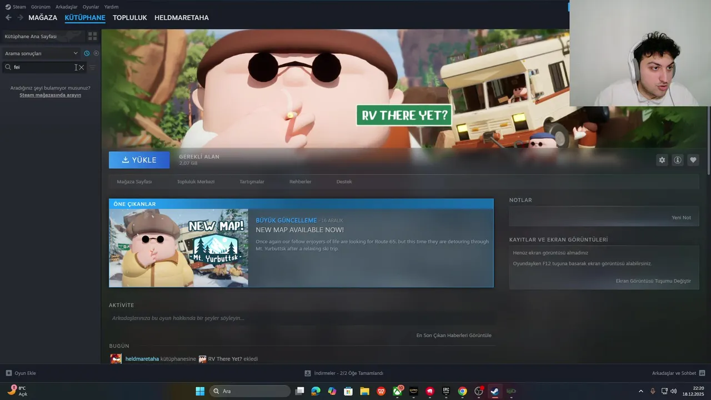The width and height of the screenshot is (711, 400).
Task: Open heldmaretaha profile link in activity
Action: (142, 359)
